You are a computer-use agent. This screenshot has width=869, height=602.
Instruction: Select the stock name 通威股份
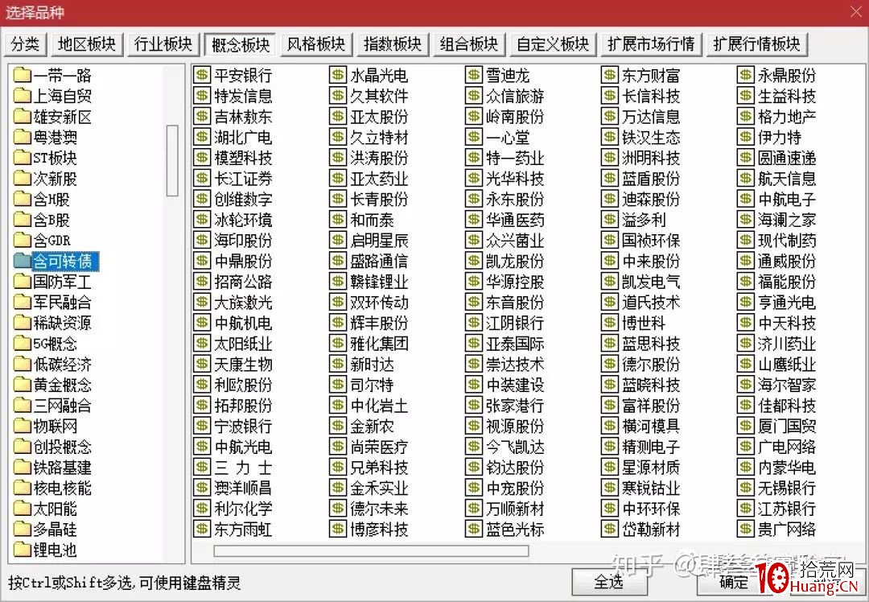point(787,261)
